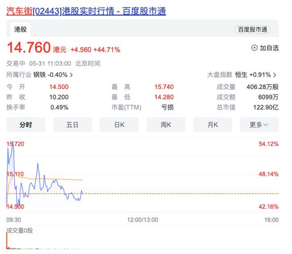
Task: Click the 14.760 current price figure
Action: [29, 48]
